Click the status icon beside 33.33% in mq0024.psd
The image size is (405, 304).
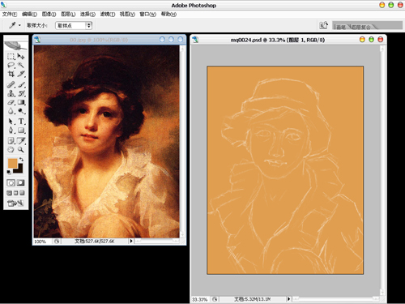(215, 299)
